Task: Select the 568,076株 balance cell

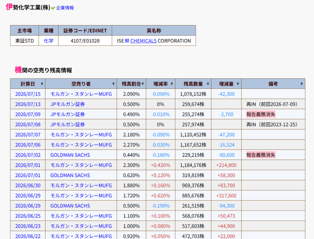Action: tap(193, 216)
